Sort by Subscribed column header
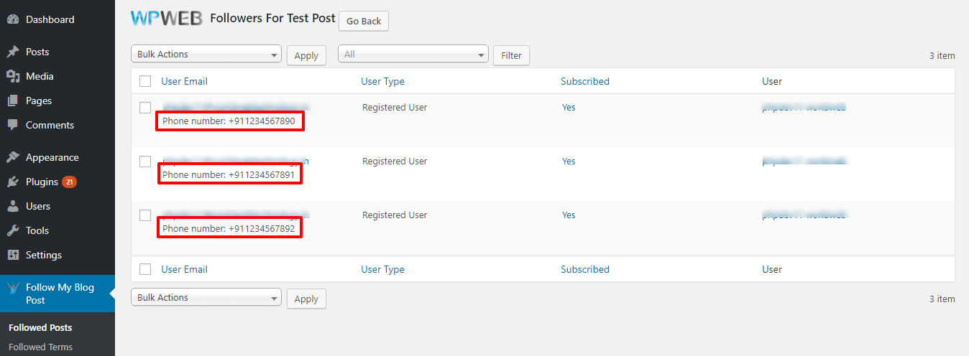Image resolution: width=969 pixels, height=356 pixels. tap(585, 81)
